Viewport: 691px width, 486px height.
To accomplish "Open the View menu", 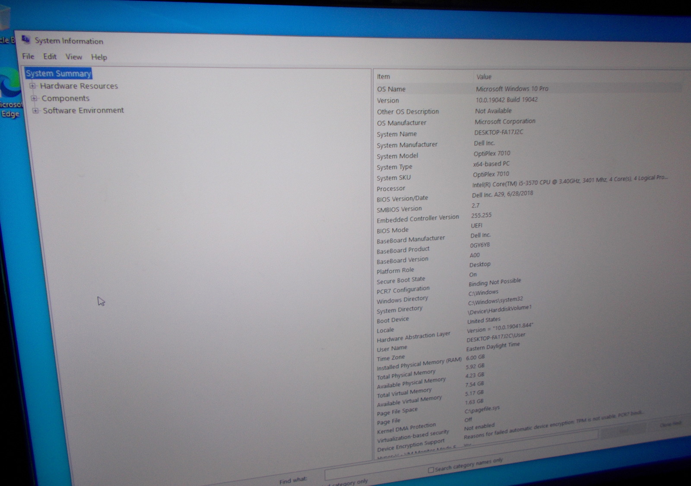I will 73,57.
